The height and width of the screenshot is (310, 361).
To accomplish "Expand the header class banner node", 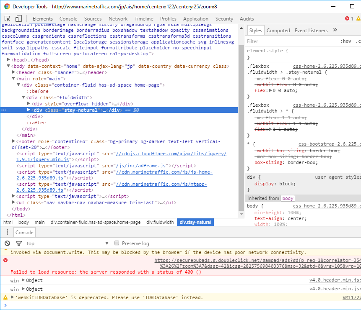I will (13, 72).
